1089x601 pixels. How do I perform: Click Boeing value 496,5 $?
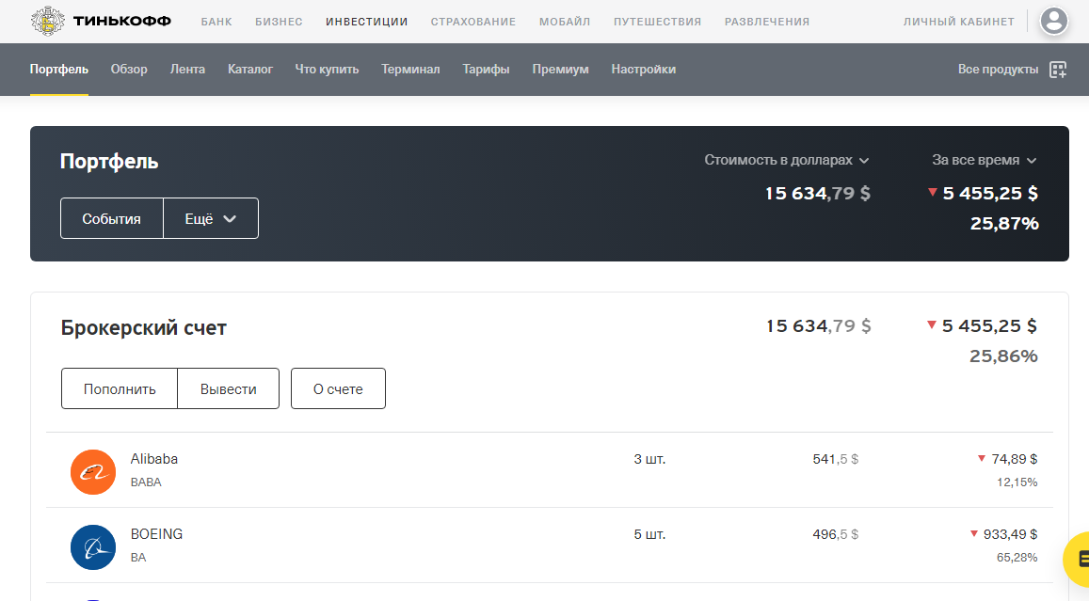pyautogui.click(x=836, y=534)
